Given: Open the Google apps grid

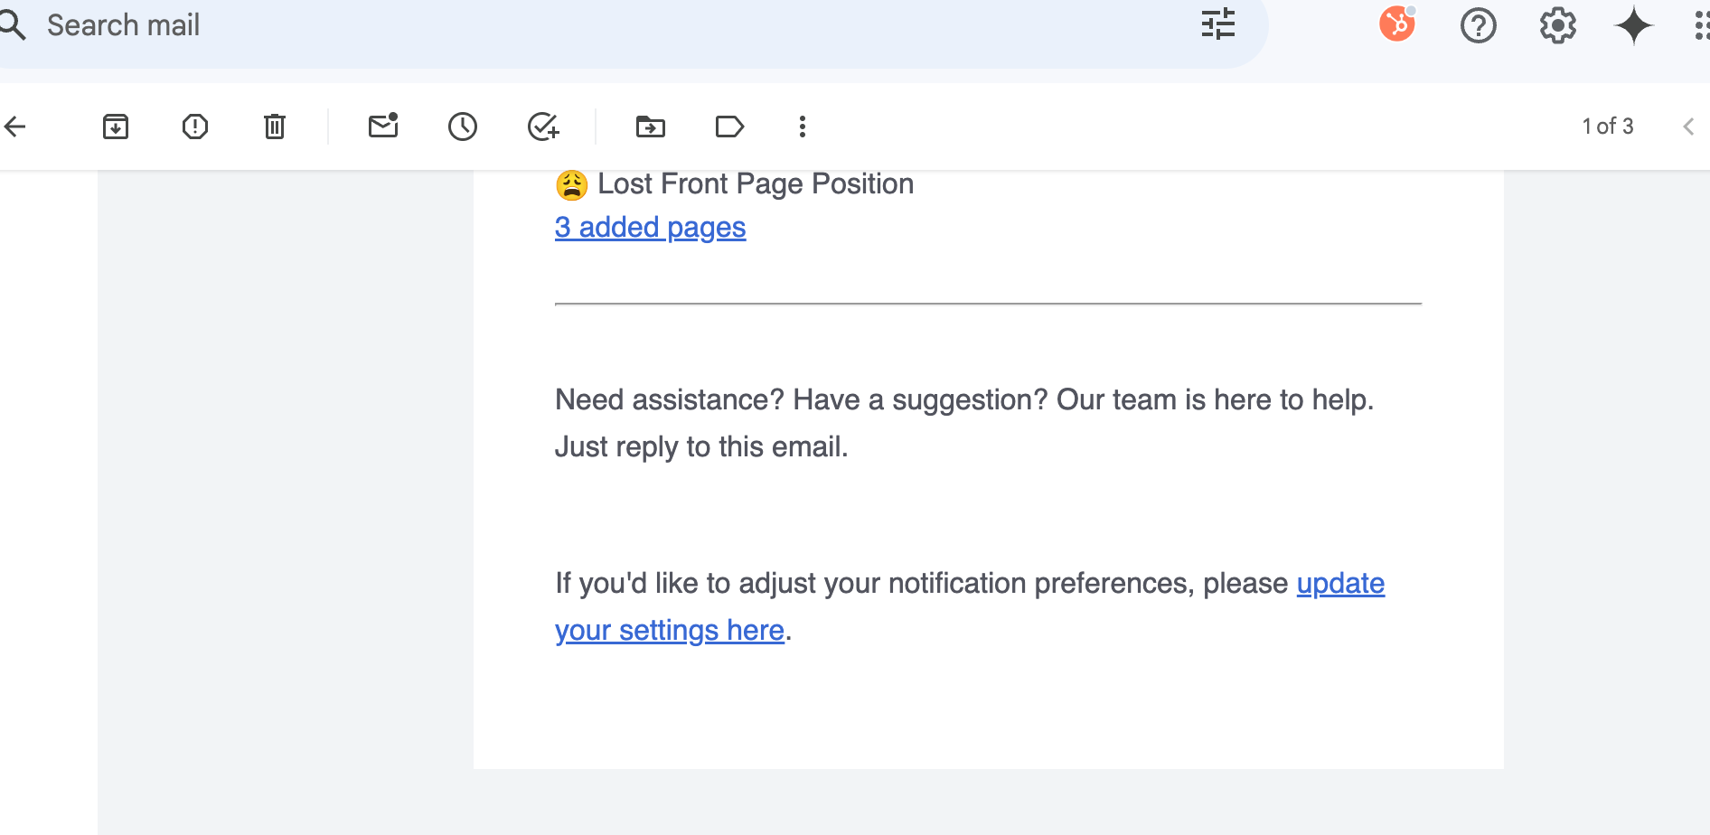Looking at the screenshot, I should (x=1701, y=25).
